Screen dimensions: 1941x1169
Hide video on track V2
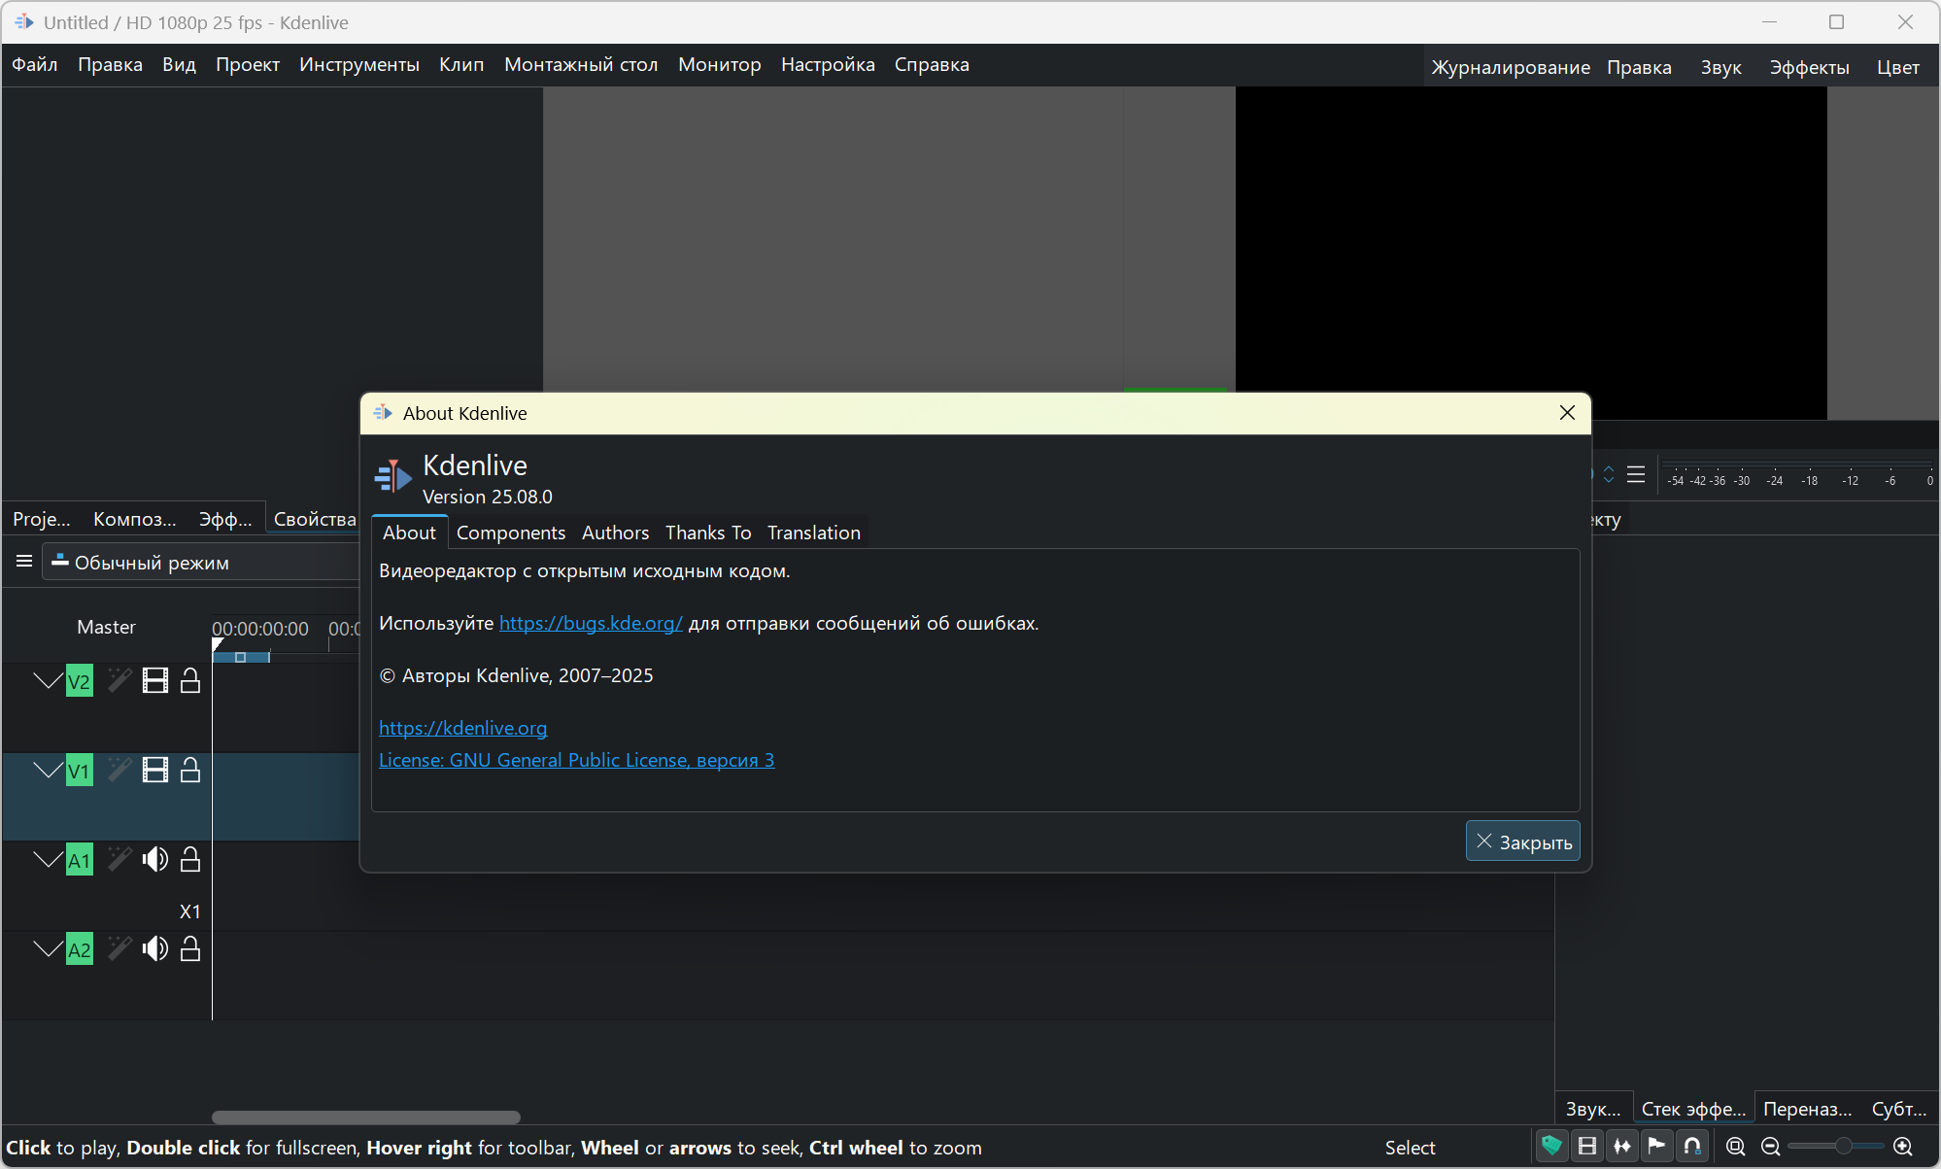[x=155, y=680]
